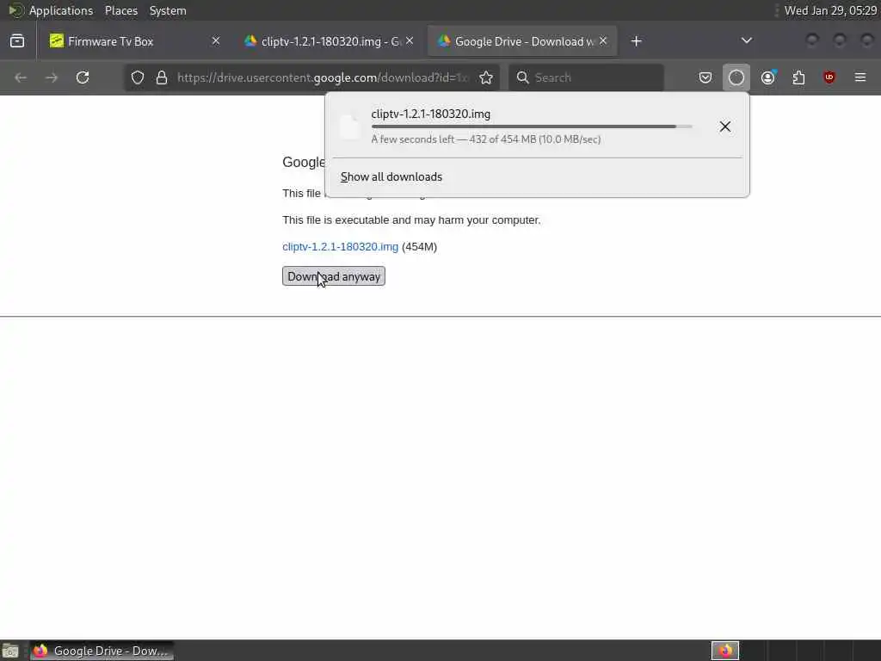This screenshot has width=881, height=661.
Task: Open Firefox account menu
Action: coord(768,77)
